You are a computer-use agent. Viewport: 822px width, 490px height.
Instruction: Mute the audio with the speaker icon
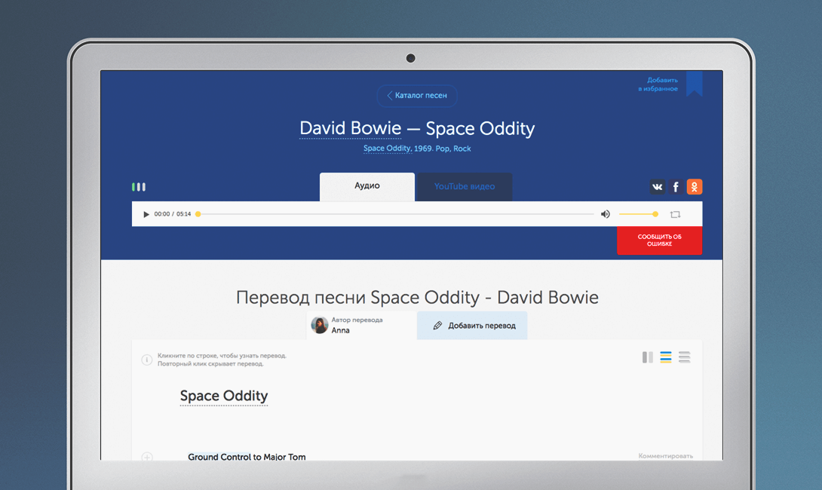(x=606, y=214)
